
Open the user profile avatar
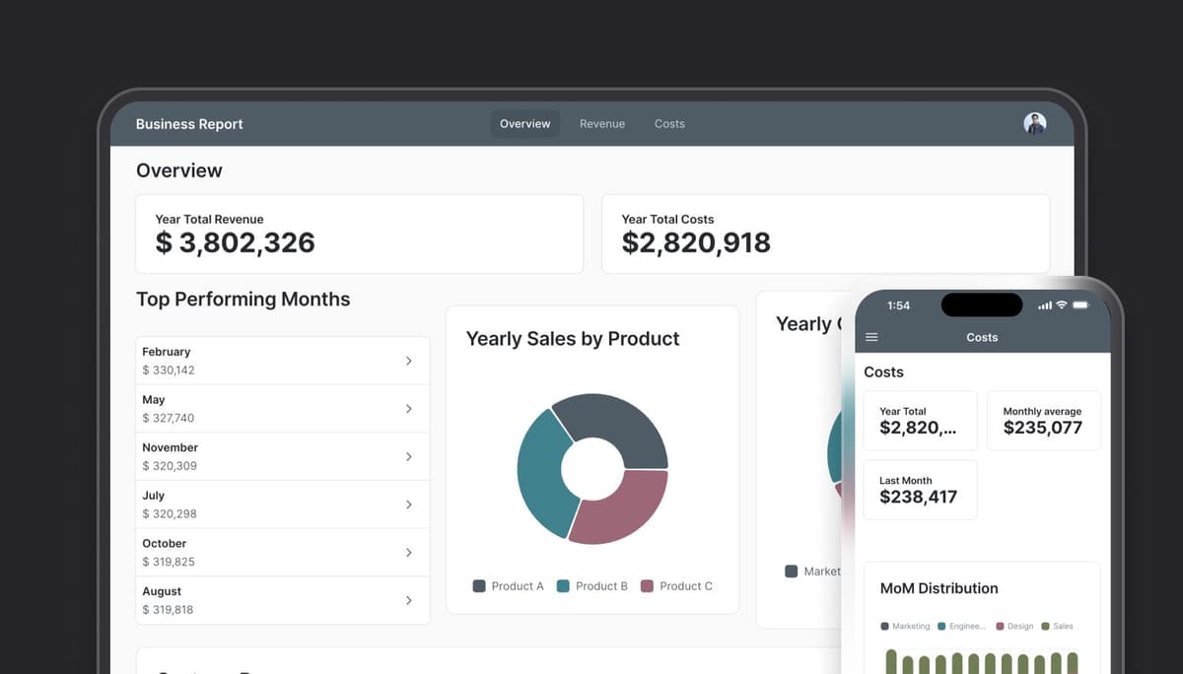[x=1034, y=123]
